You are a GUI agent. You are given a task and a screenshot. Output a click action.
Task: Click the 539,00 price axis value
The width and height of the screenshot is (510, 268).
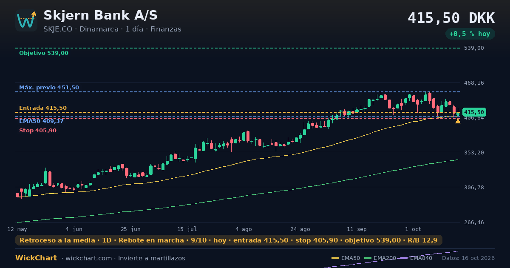[474, 48]
